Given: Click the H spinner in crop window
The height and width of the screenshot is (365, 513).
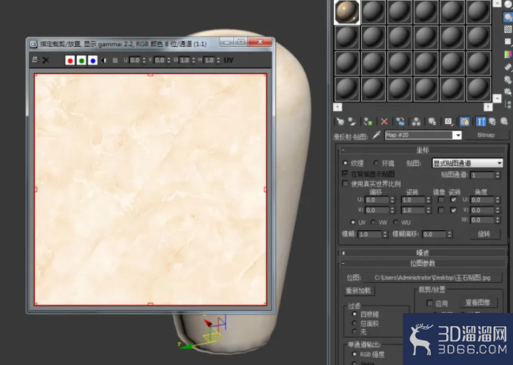Looking at the screenshot, I should click(218, 60).
